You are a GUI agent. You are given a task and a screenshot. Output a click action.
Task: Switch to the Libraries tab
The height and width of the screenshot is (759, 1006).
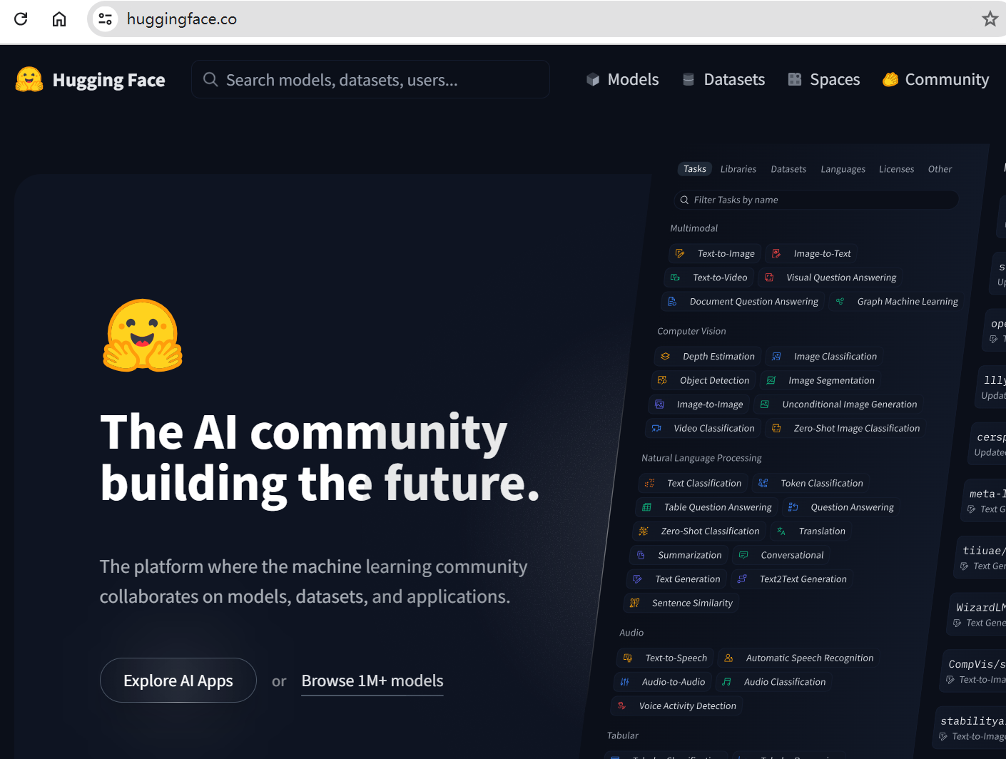point(738,169)
